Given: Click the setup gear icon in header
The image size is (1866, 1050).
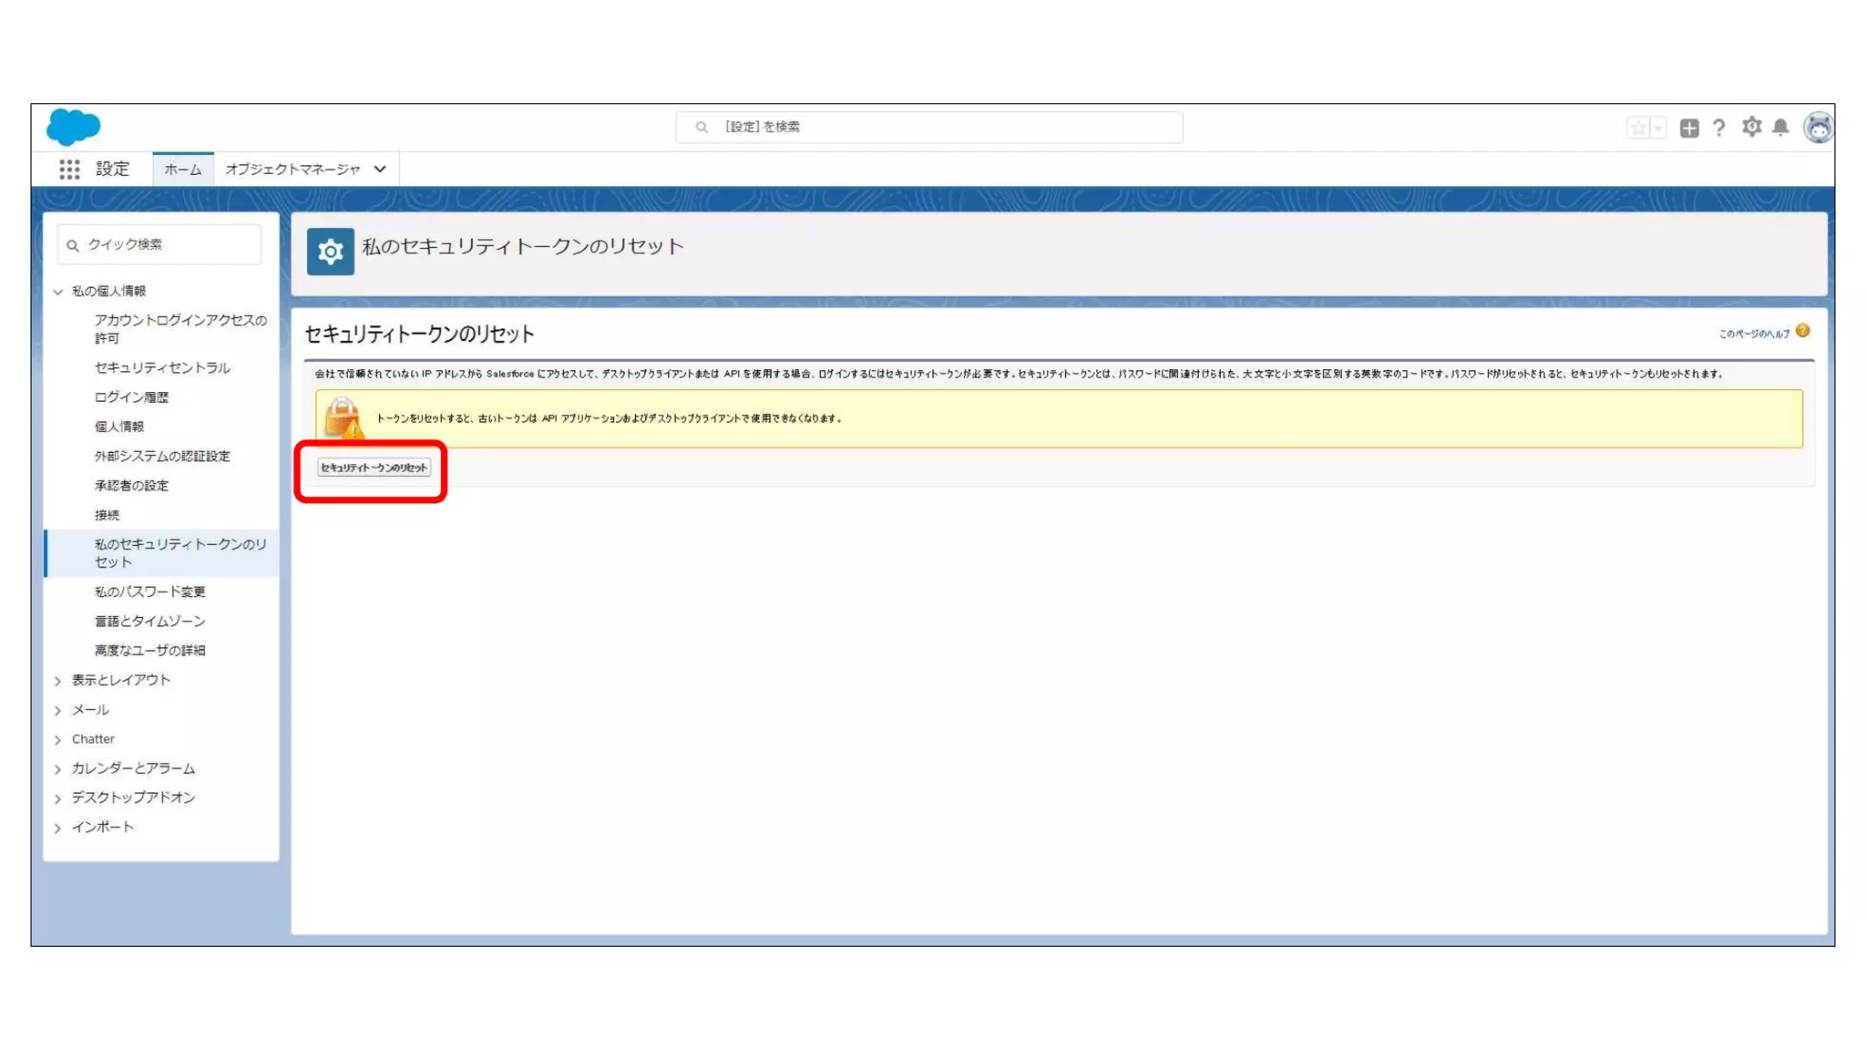Looking at the screenshot, I should (1751, 127).
